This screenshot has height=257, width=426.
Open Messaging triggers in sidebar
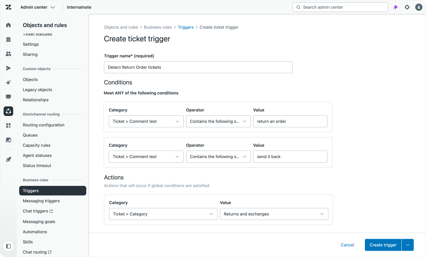click(x=41, y=201)
